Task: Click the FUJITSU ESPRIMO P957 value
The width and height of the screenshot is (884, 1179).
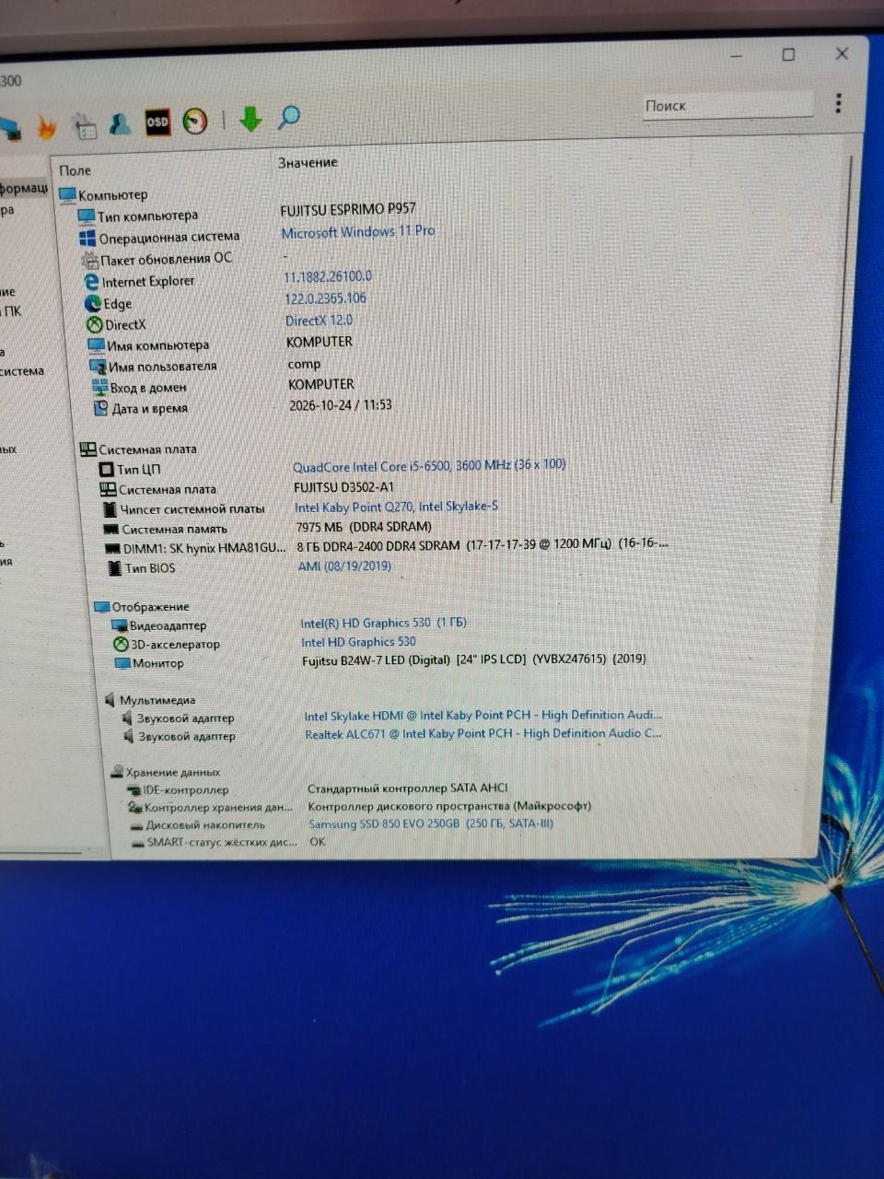Action: coord(348,210)
